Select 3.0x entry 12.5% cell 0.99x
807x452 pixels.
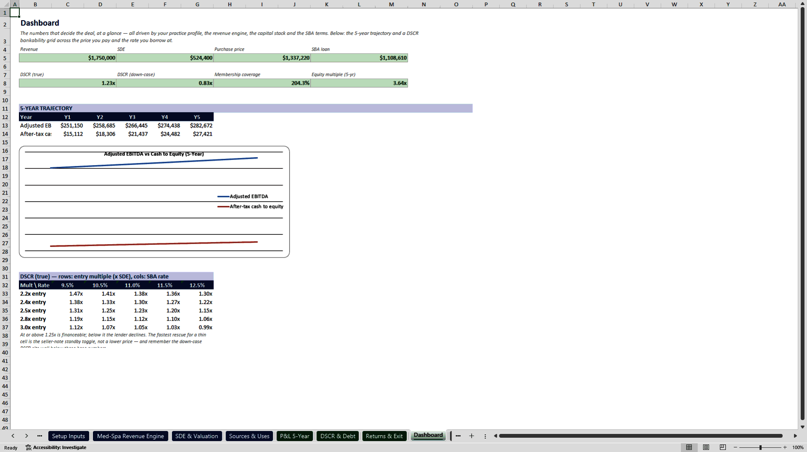tap(197, 327)
